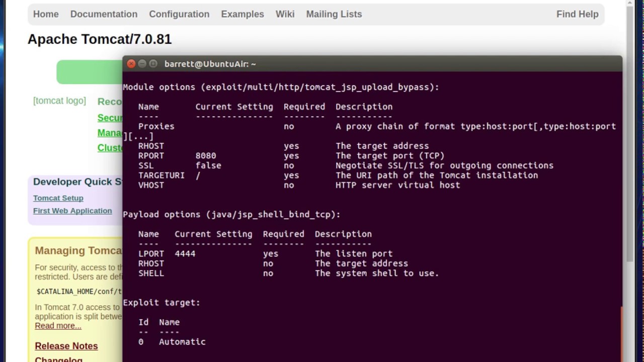This screenshot has height=362, width=644.
Task: Click the Find Help nav item
Action: (577, 14)
